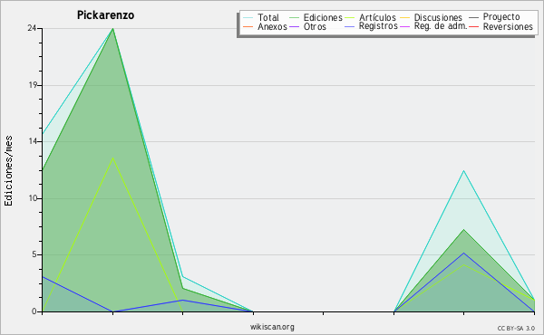Click the red Reversiones color line swatch
The width and height of the screenshot is (544, 335).
click(473, 27)
